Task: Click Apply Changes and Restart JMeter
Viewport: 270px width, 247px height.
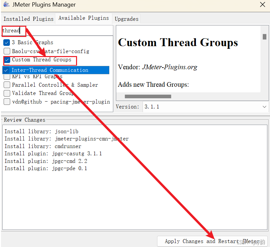Action: 212,241
